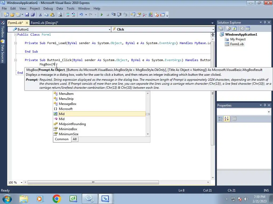273x204 pixels.
Task: Open the Properties Window toolbar icon
Action: (139, 15)
